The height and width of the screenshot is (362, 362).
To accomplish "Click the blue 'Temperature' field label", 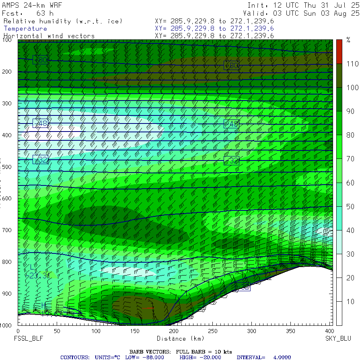I will pos(25,29).
